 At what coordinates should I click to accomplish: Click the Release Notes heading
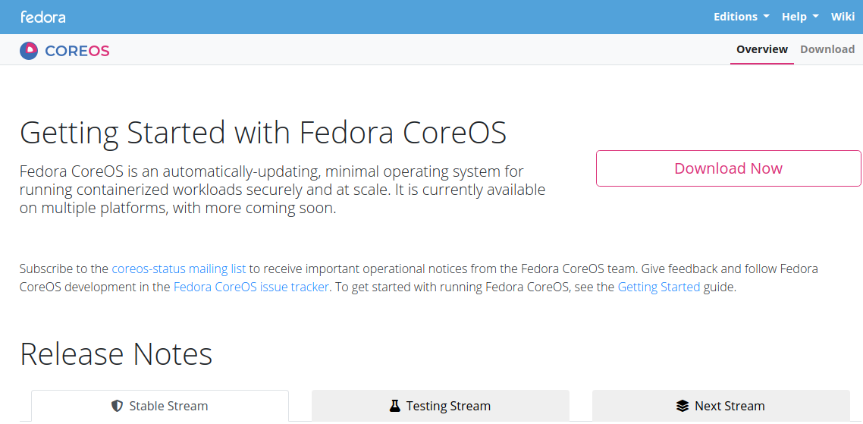(x=116, y=354)
